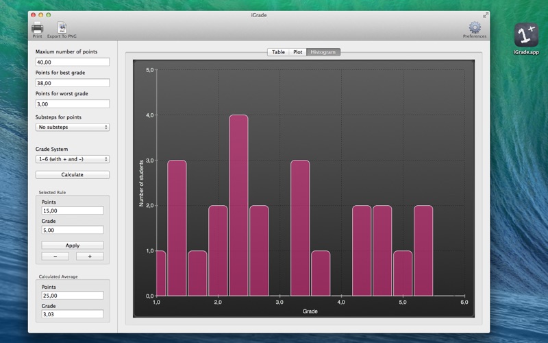Click the Print toolbar icon
The image size is (548, 343).
coord(37,28)
